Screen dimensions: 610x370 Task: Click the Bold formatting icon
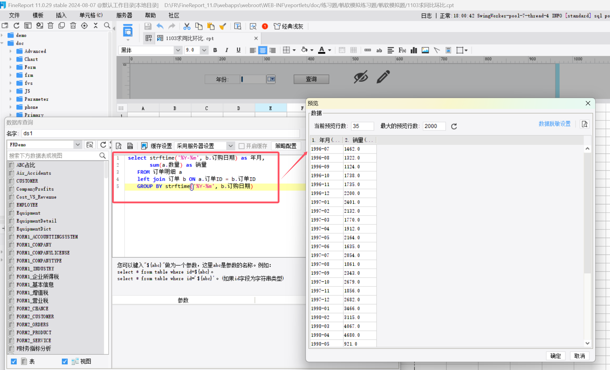click(215, 50)
